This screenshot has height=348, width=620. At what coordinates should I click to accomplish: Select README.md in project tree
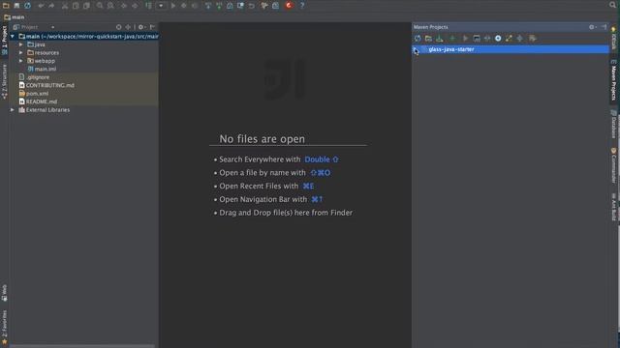(x=39, y=101)
